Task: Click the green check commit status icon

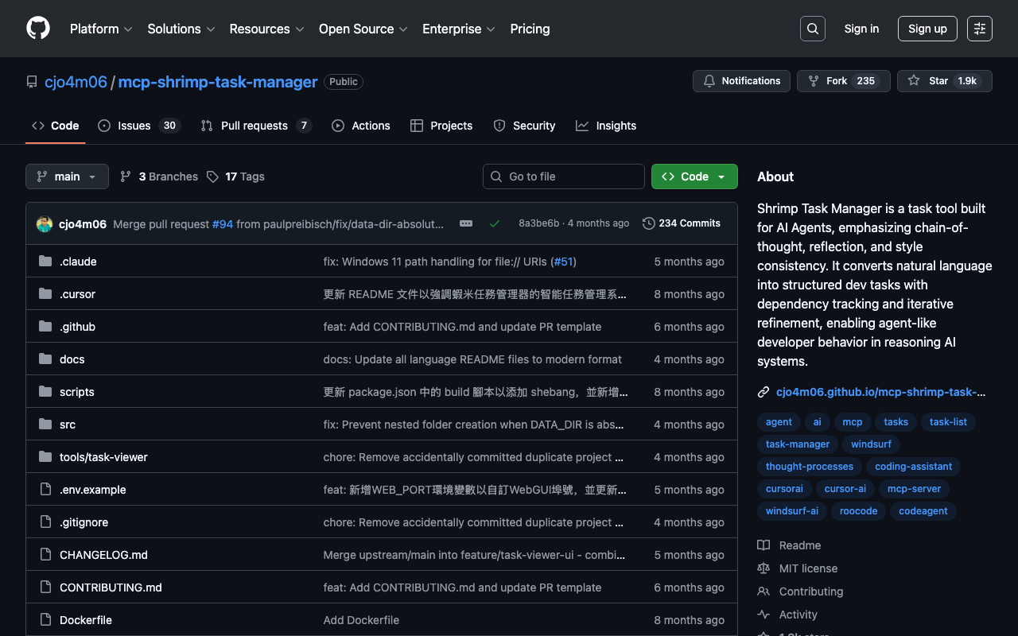Action: pos(495,223)
